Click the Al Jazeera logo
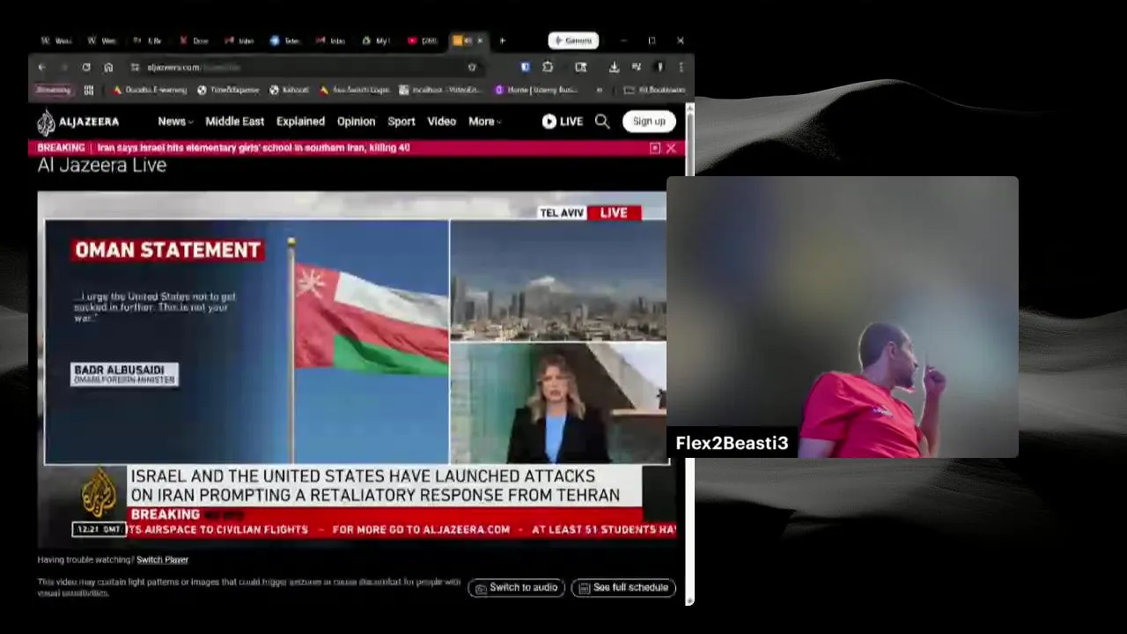The height and width of the screenshot is (634, 1127). [x=77, y=122]
